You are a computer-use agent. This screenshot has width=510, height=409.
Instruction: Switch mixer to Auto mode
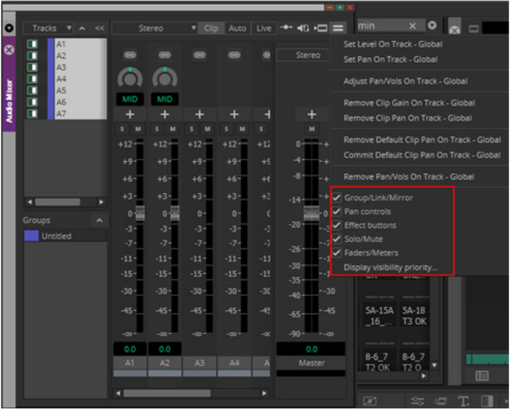pos(238,29)
